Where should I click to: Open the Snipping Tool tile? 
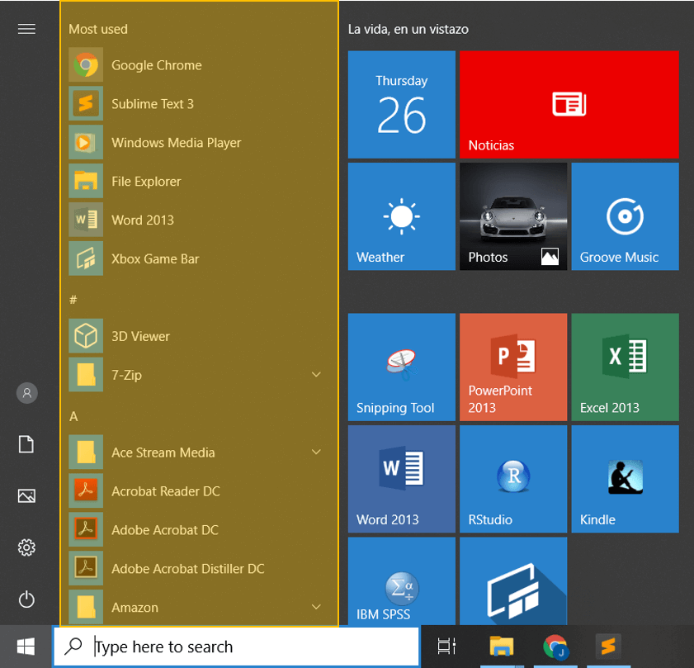coord(401,367)
